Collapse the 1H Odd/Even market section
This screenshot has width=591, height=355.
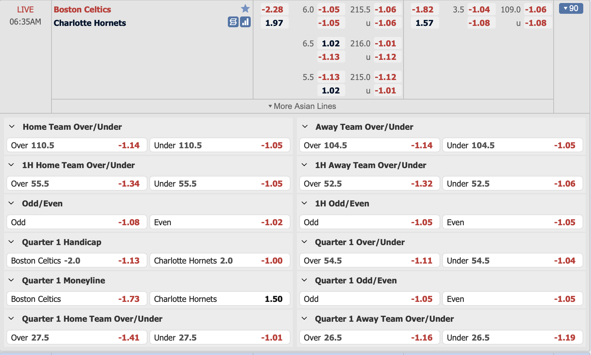304,203
